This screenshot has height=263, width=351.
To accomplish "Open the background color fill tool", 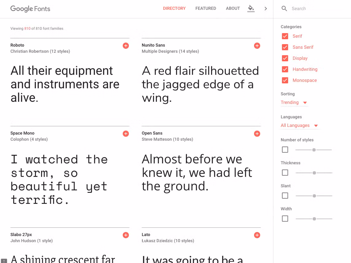I will pos(251,8).
